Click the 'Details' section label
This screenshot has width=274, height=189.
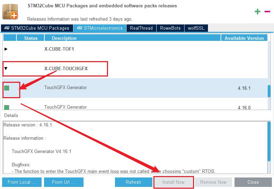tap(11, 115)
